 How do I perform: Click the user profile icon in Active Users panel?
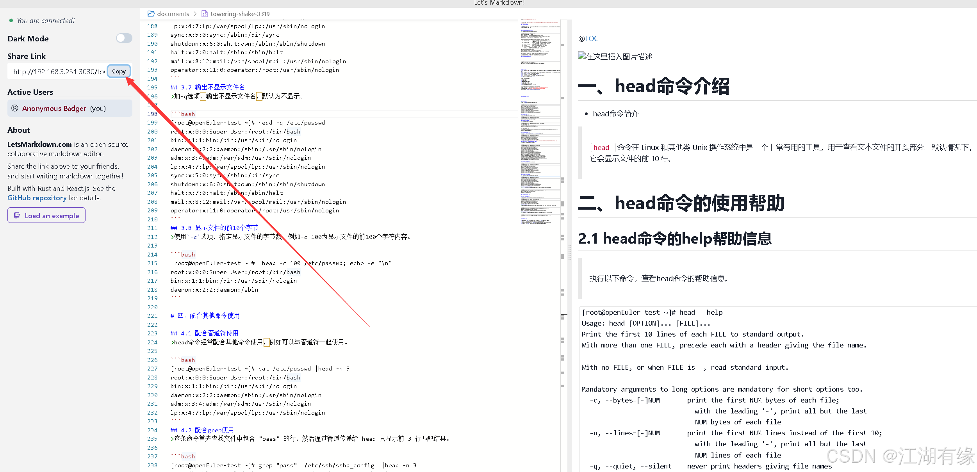[x=15, y=108]
